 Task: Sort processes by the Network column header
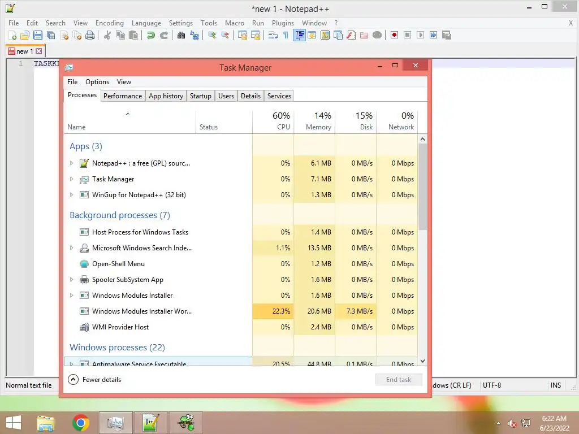pos(397,121)
